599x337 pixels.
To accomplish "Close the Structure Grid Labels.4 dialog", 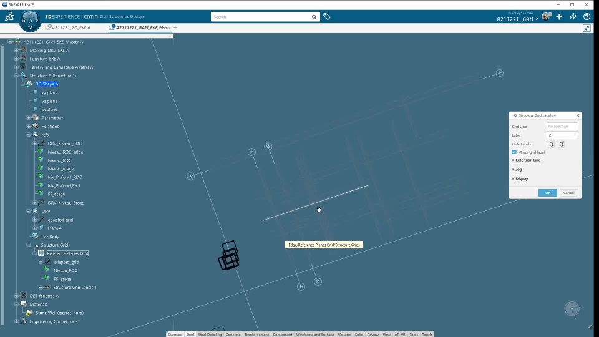I will (578, 115).
